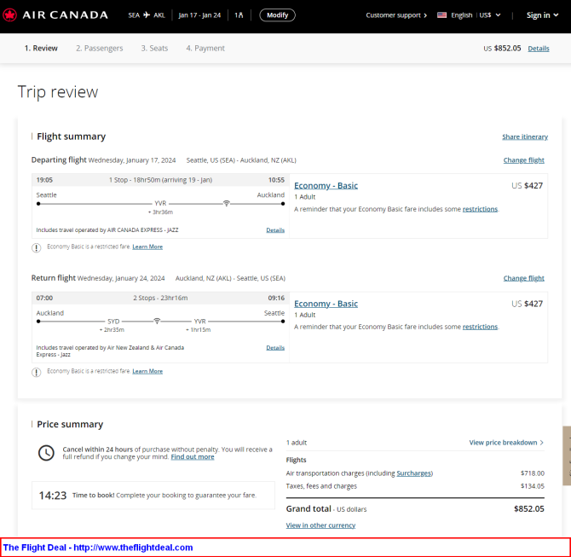Open restrictions link in return fare reminder
Viewport: 571px width, 557px height.
480,327
